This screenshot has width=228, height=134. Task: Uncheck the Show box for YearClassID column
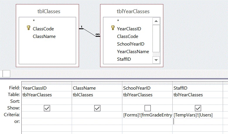click(47, 108)
